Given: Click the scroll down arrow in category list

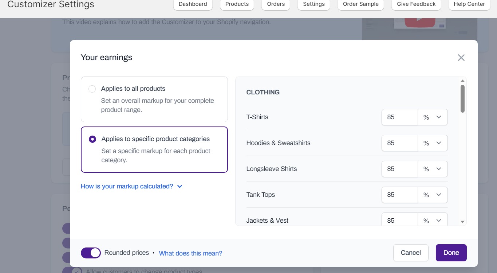Looking at the screenshot, I should coord(462,222).
